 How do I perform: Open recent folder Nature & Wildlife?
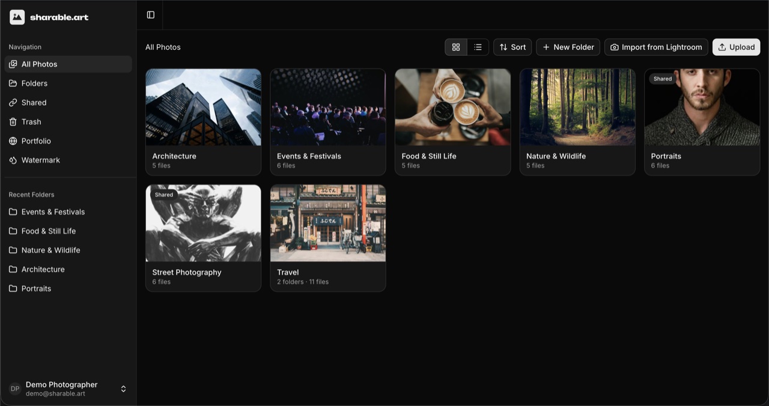pyautogui.click(x=68, y=250)
